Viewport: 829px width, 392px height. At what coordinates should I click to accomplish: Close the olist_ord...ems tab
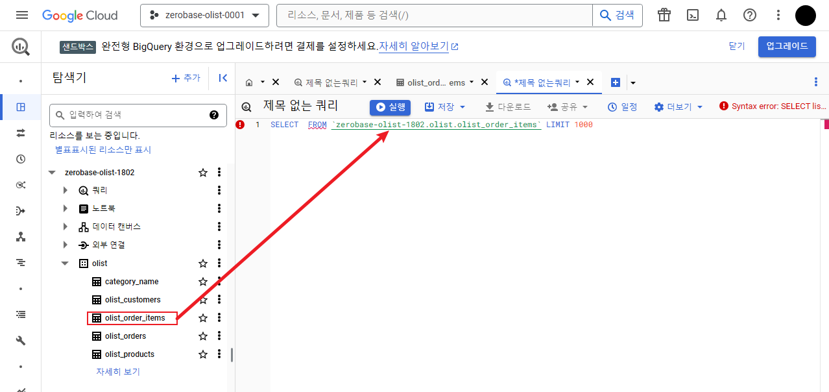[484, 82]
